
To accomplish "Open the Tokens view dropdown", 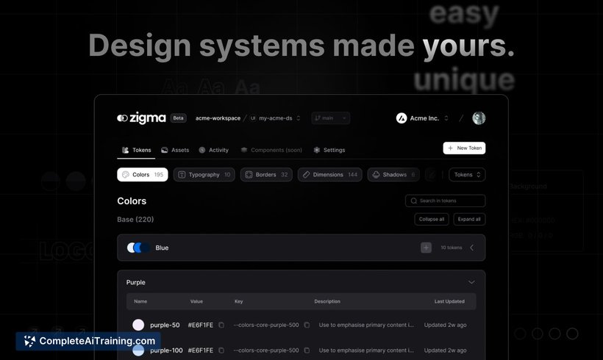I will (467, 174).
